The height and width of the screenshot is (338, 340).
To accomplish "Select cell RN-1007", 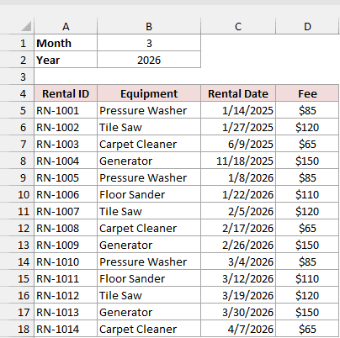I will tap(66, 211).
